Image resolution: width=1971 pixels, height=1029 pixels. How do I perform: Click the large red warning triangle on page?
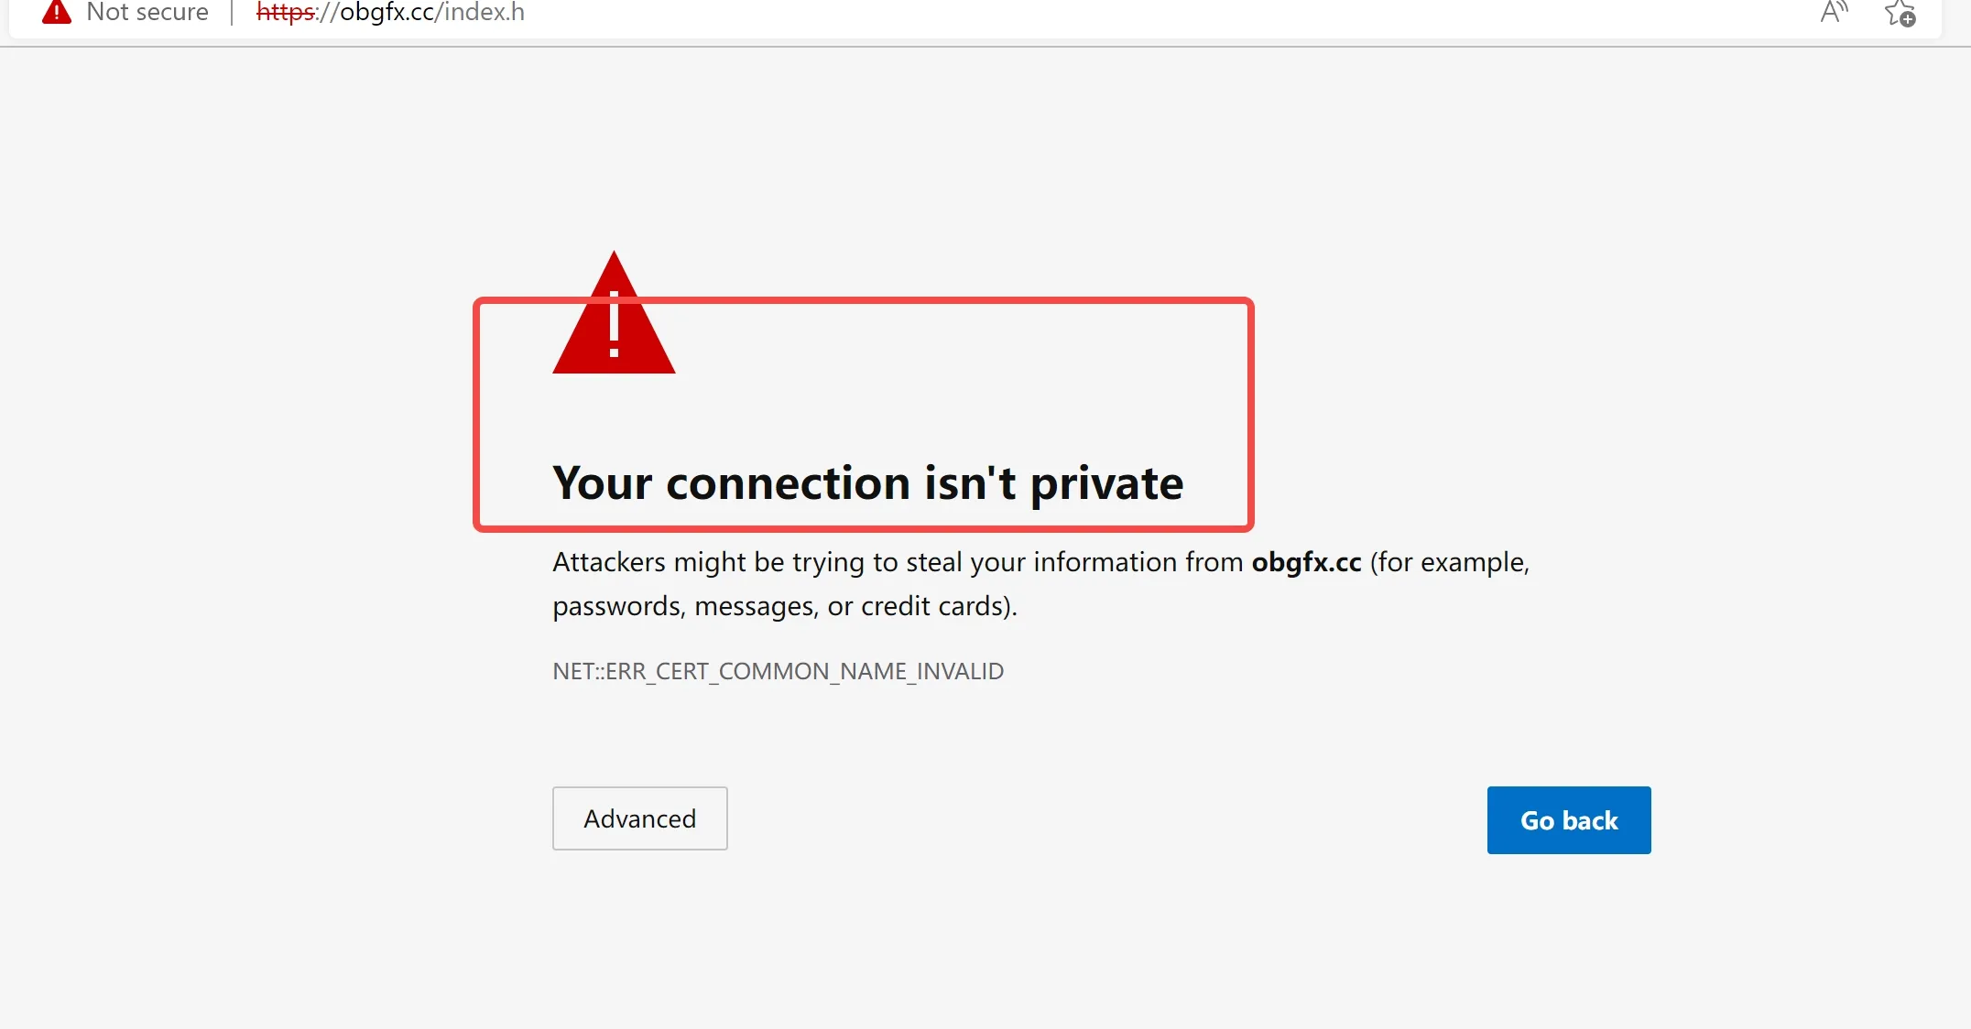[614, 313]
